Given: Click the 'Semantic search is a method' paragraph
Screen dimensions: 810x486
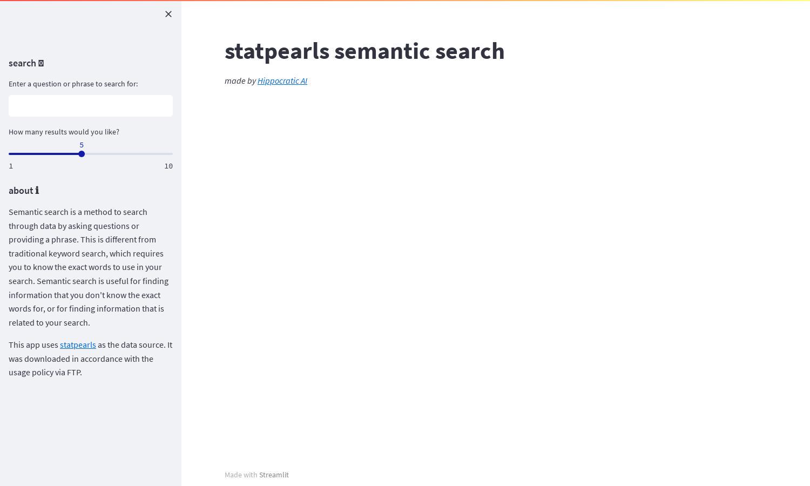Looking at the screenshot, I should (x=90, y=267).
